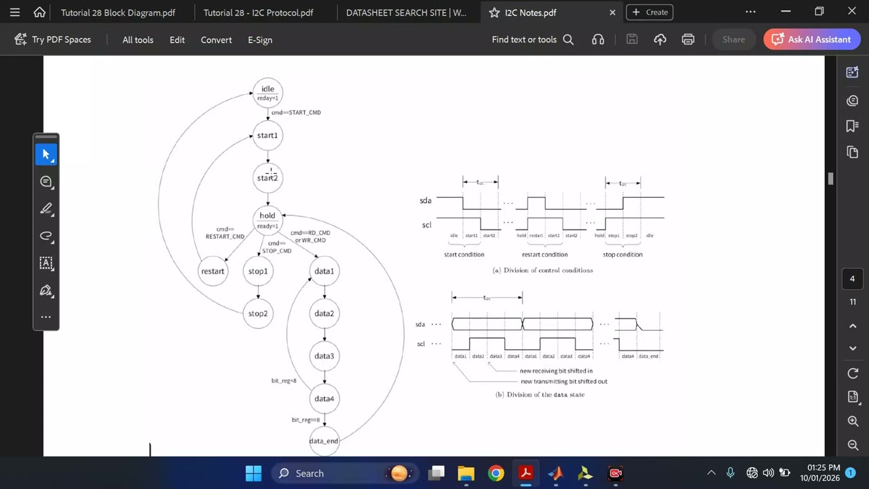Screen dimensions: 869x489
Task: Zoom out on the document
Action: coord(853,445)
